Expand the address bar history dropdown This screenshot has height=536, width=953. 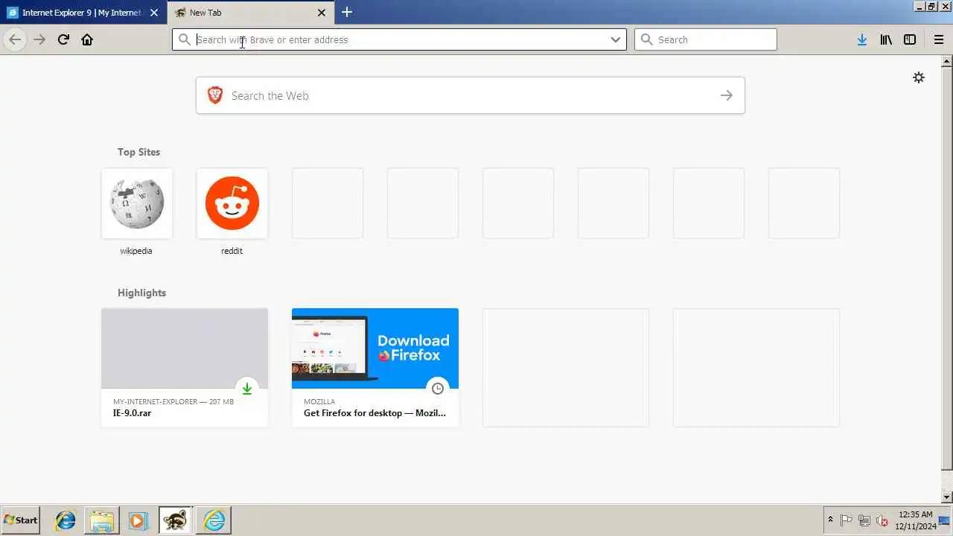pos(616,39)
